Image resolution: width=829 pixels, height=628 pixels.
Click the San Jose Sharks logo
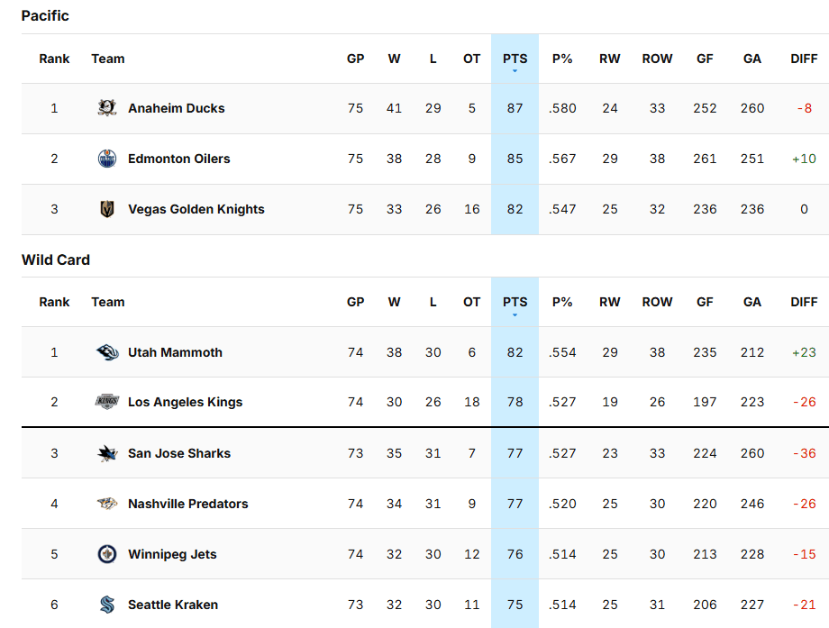pyautogui.click(x=107, y=453)
